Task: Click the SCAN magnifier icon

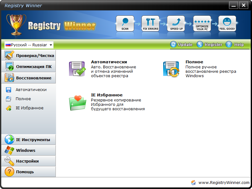Action: point(125,23)
